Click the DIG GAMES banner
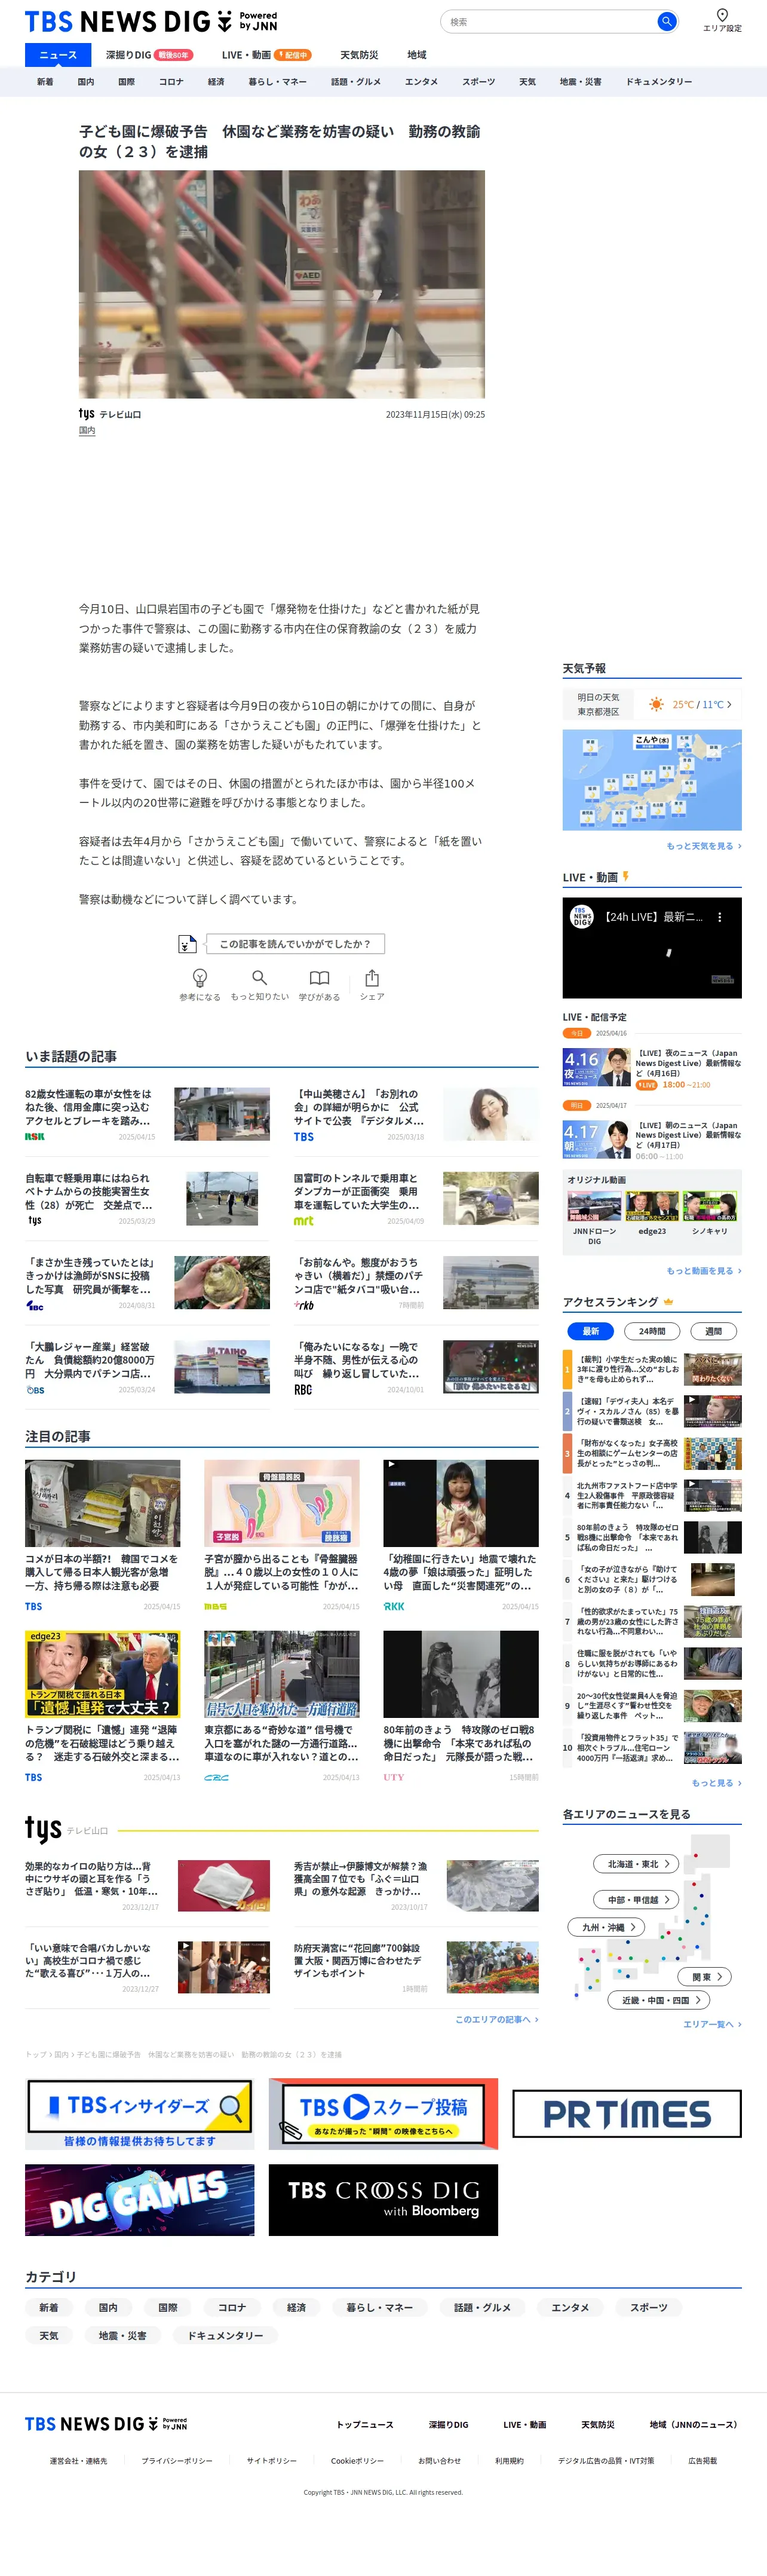Image resolution: width=767 pixels, height=2576 pixels. click(x=139, y=2199)
